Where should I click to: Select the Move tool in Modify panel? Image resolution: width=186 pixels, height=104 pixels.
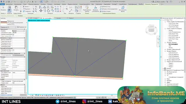point(41,11)
